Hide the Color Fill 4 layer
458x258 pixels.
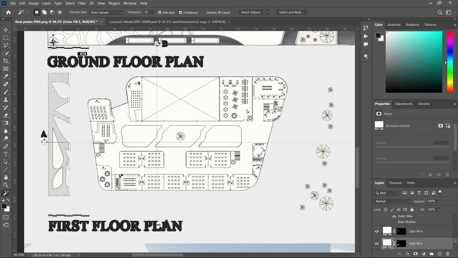click(x=377, y=231)
